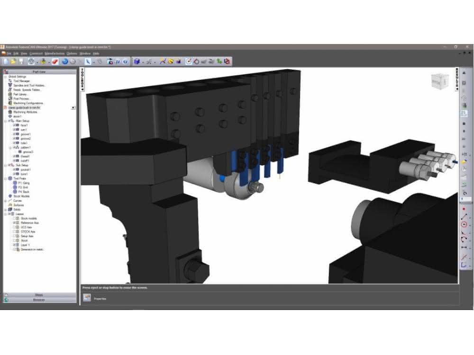This screenshot has width=474, height=355.
Task: Open the View menu
Action: pos(24,53)
